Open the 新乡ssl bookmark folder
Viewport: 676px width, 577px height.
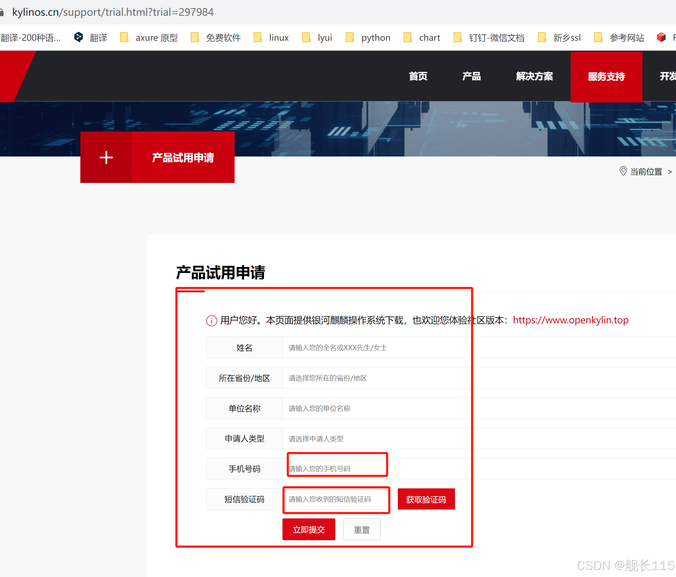point(559,38)
